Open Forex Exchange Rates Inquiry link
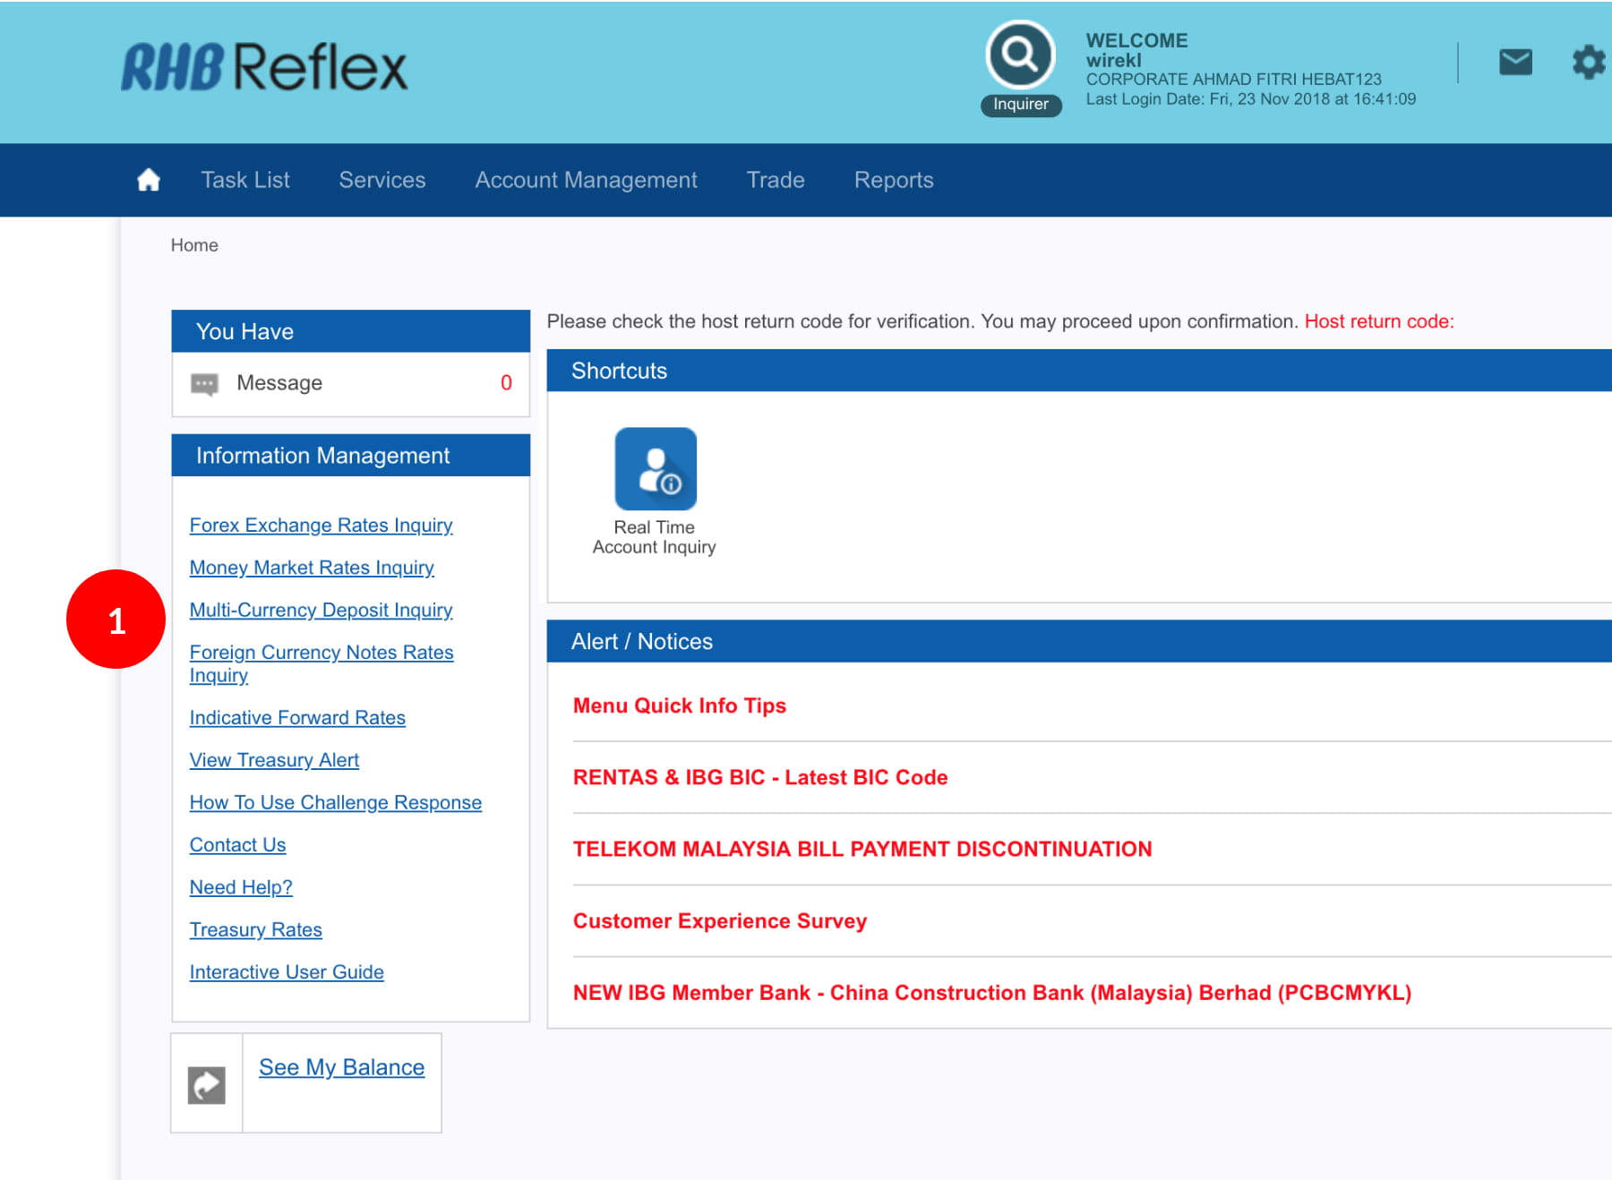1612x1180 pixels. tap(321, 526)
